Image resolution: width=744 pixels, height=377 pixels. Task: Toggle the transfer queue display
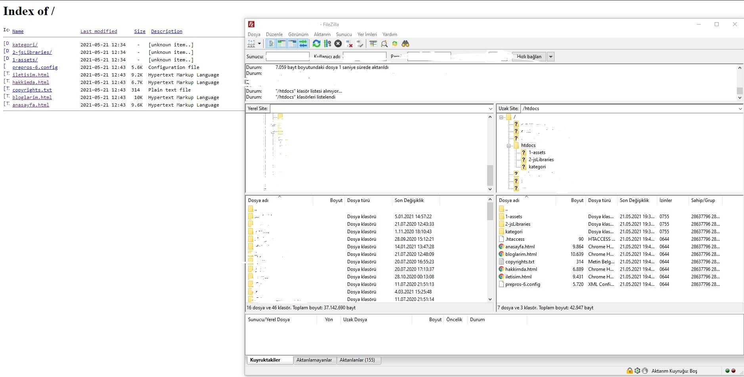tap(303, 44)
